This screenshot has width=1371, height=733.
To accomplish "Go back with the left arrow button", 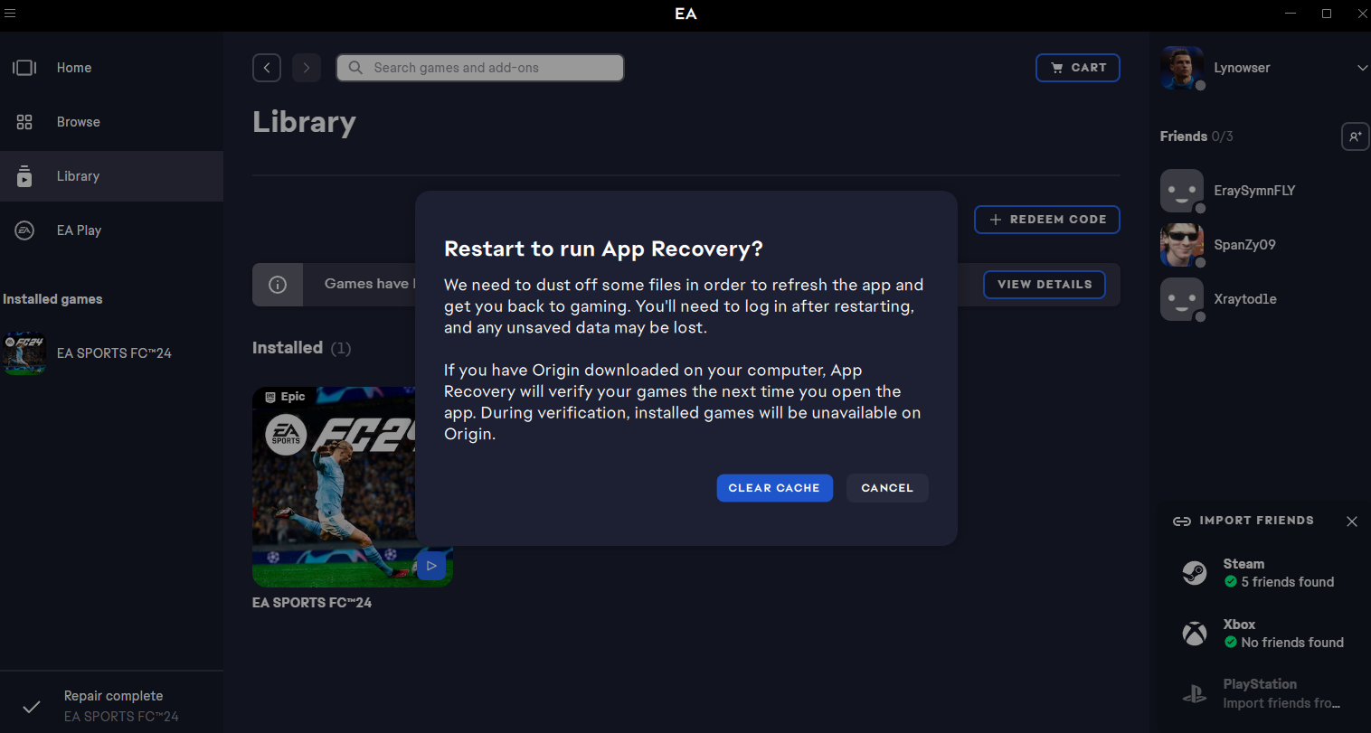I will tap(267, 68).
